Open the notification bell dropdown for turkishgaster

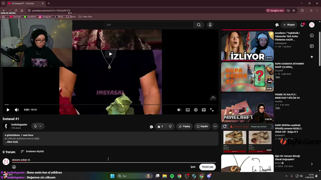pyautogui.click(x=38, y=126)
